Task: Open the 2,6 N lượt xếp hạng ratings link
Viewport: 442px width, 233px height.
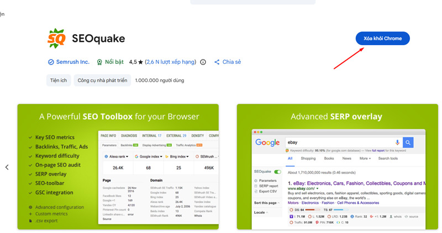Action: (x=170, y=62)
